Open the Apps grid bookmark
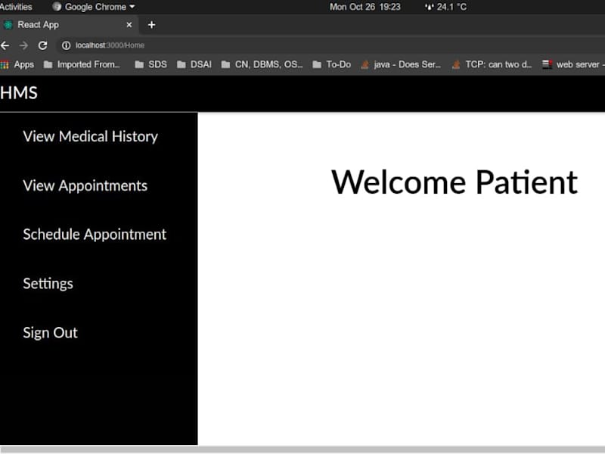Screen dimensions: 605x454 [17, 64]
